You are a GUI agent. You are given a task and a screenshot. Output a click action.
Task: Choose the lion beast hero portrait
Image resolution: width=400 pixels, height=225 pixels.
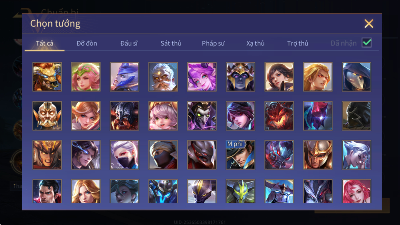tap(47, 77)
